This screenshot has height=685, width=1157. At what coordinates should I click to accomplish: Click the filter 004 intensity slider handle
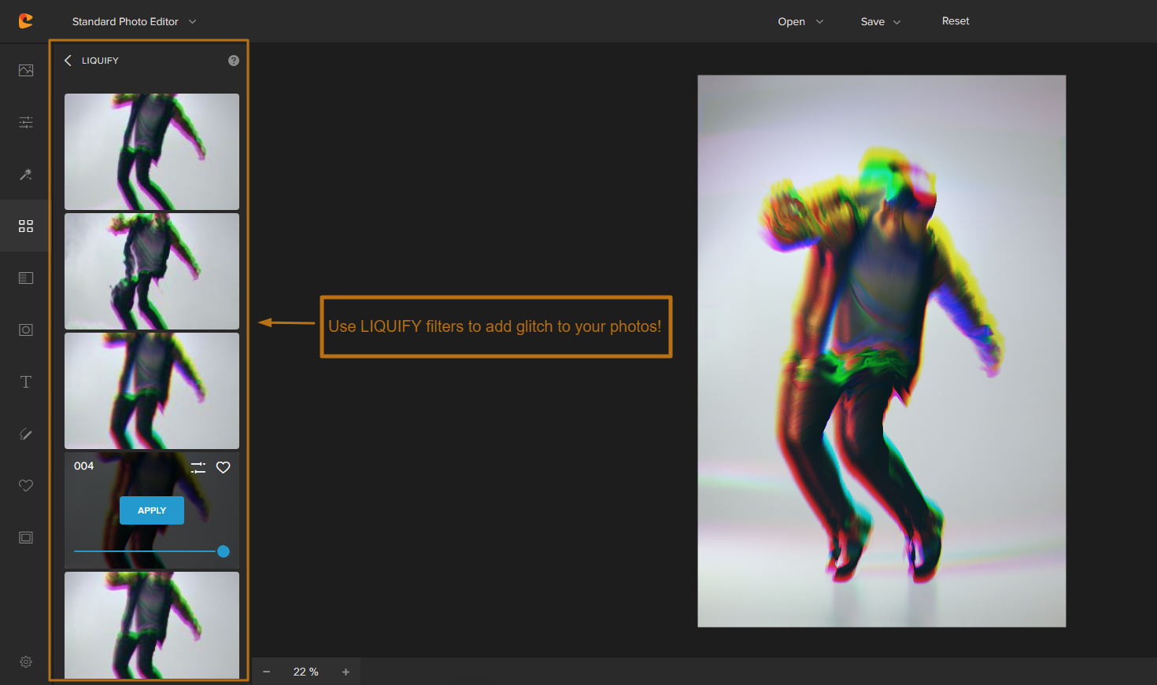tap(224, 551)
